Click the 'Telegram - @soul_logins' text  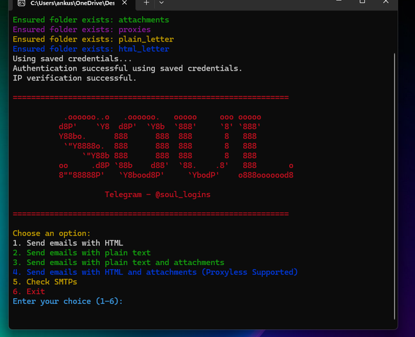click(158, 194)
